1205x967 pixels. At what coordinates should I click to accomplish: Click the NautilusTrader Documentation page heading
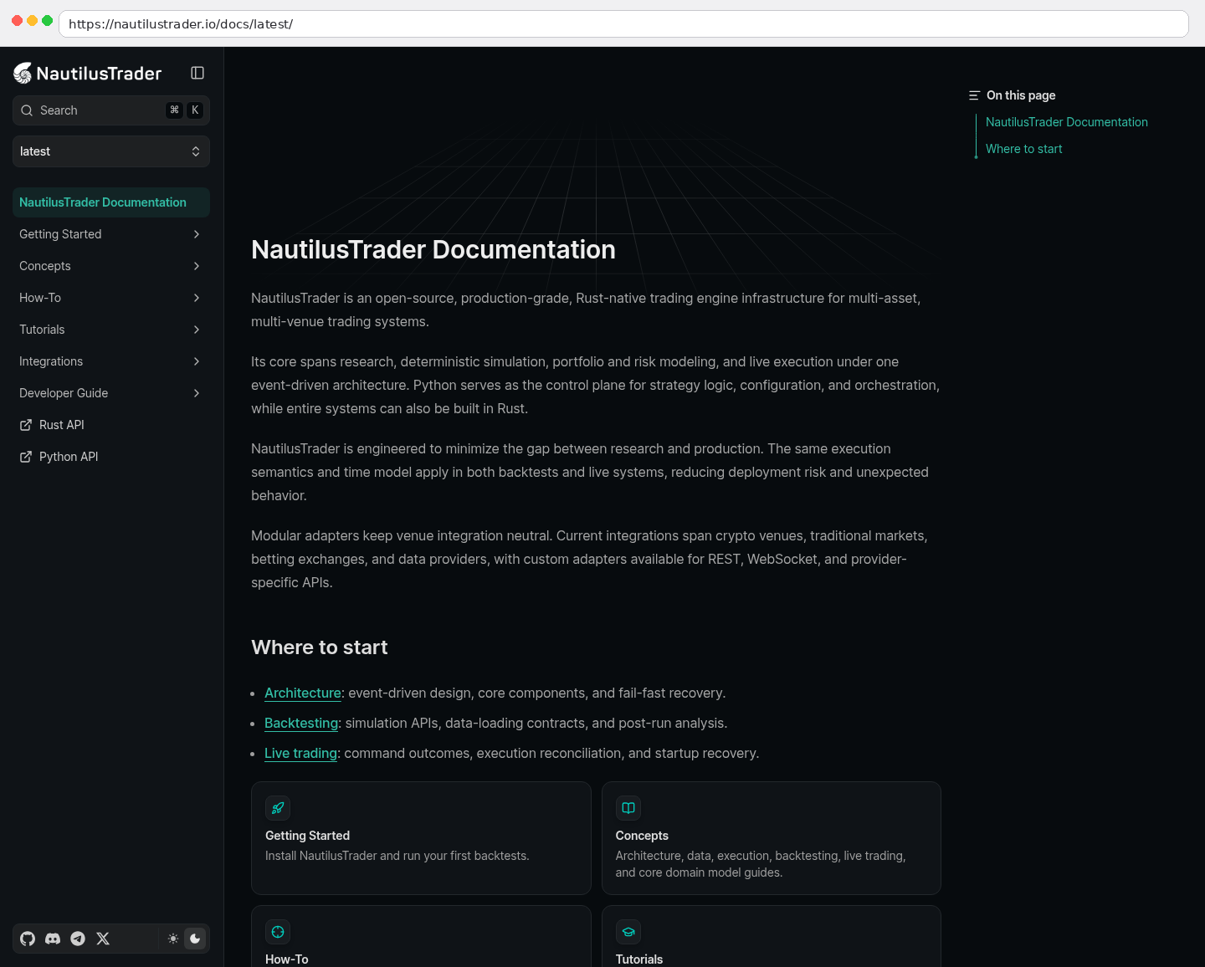(x=433, y=249)
